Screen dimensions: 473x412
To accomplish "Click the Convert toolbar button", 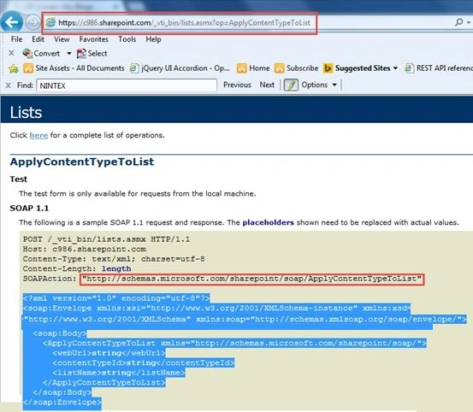I will [x=41, y=53].
